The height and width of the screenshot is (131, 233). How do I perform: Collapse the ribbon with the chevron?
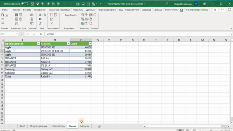tap(231, 28)
